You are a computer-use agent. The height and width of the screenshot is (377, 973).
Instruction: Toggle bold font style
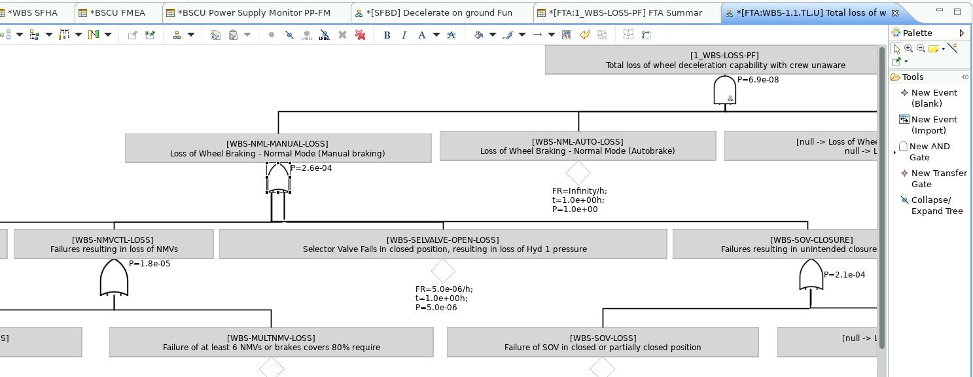[387, 35]
